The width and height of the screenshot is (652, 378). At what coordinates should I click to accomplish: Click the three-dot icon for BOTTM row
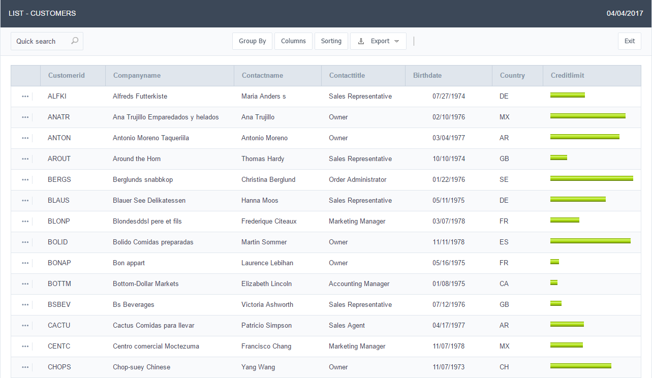click(25, 284)
